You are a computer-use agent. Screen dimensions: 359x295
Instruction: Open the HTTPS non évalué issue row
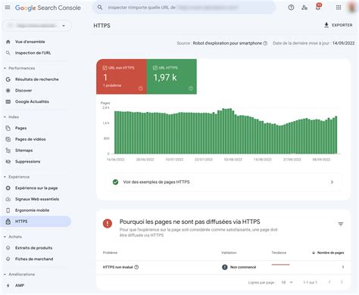223,267
